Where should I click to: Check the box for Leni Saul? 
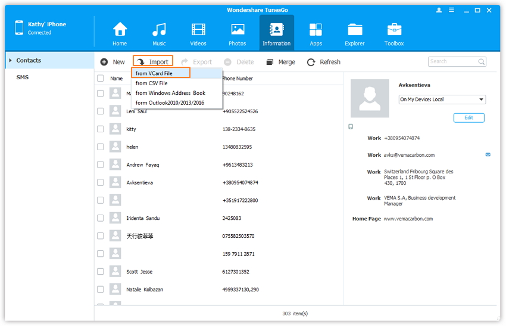pos(101,111)
